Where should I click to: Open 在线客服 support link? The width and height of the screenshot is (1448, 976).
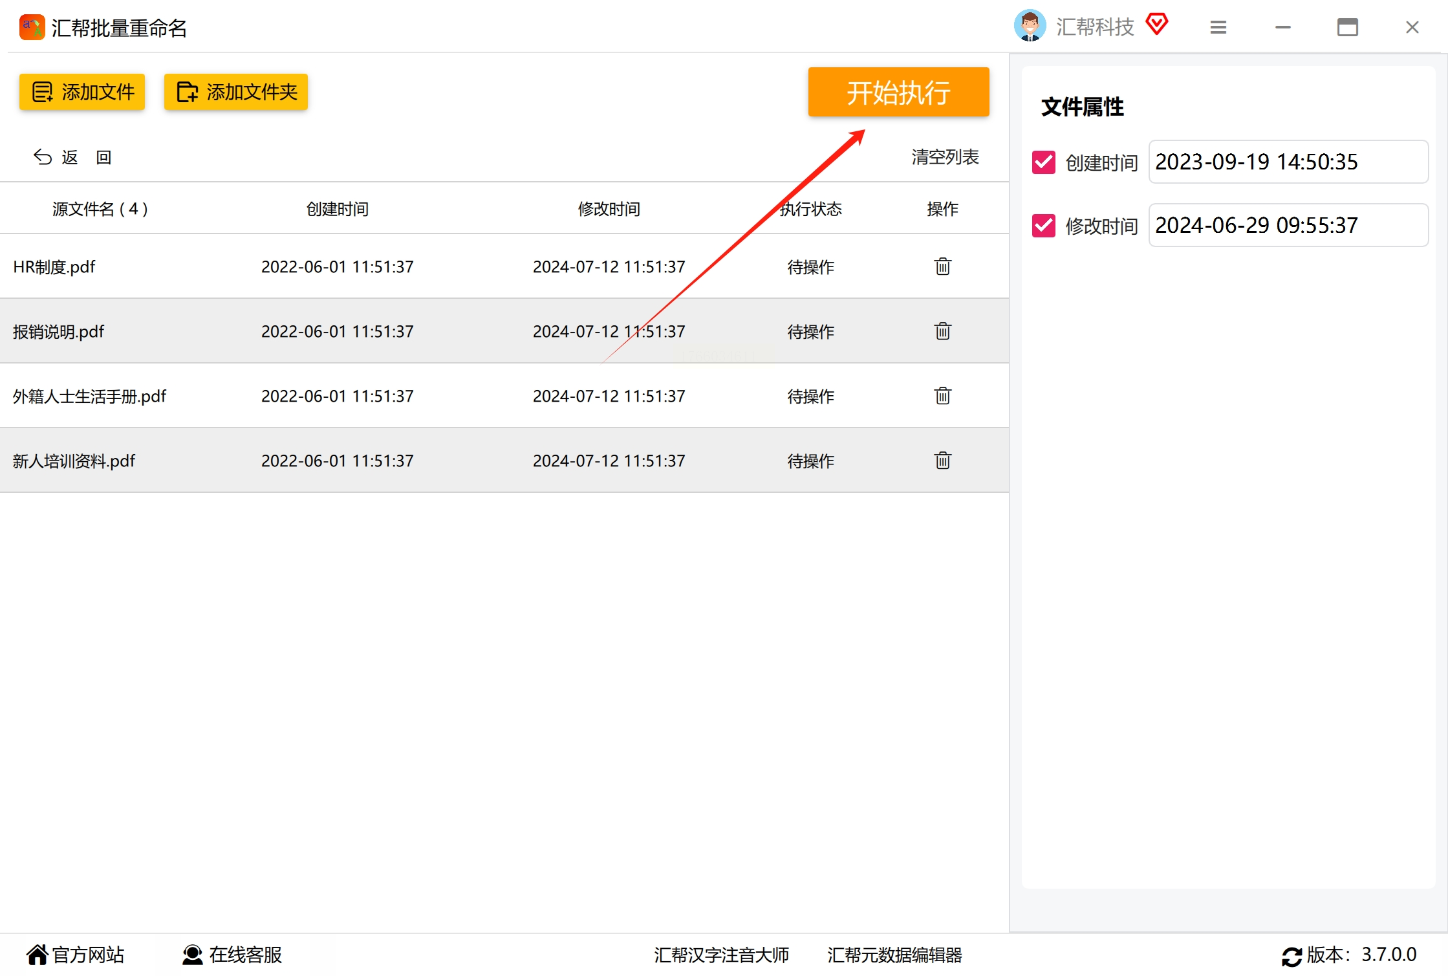(232, 955)
